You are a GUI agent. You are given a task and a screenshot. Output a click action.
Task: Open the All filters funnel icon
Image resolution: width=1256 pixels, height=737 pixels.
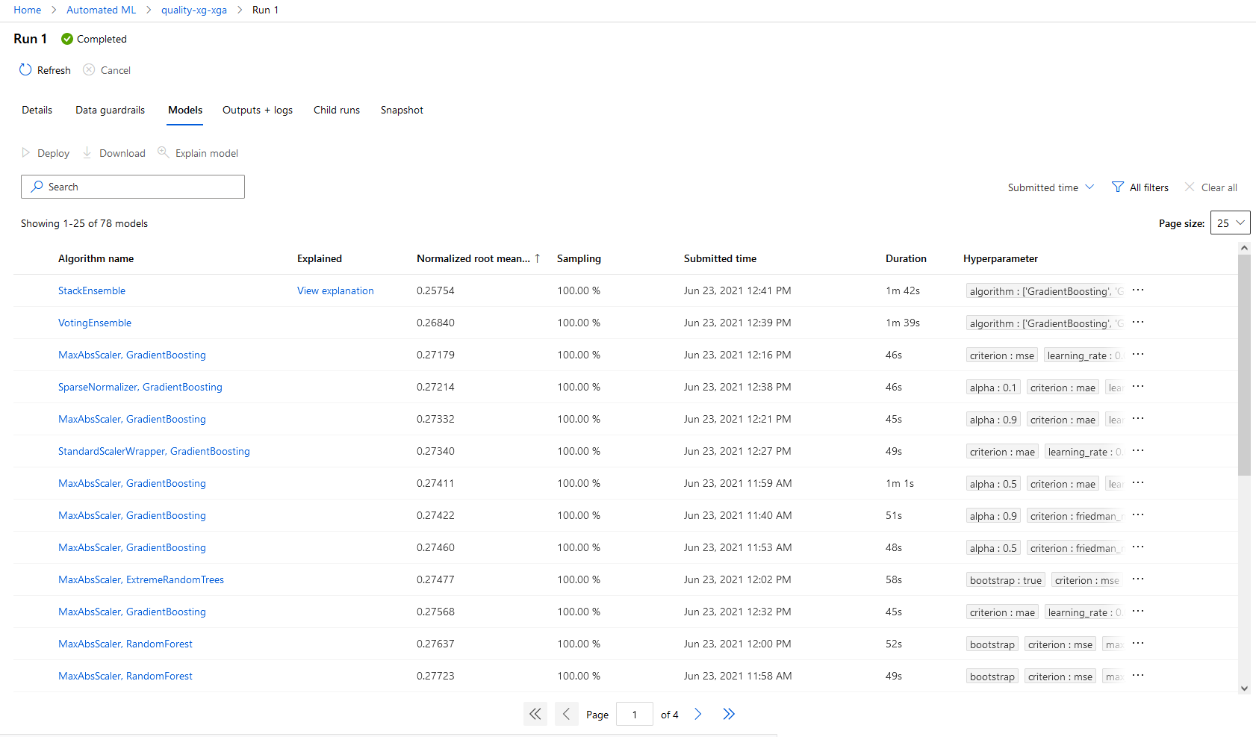click(x=1118, y=187)
